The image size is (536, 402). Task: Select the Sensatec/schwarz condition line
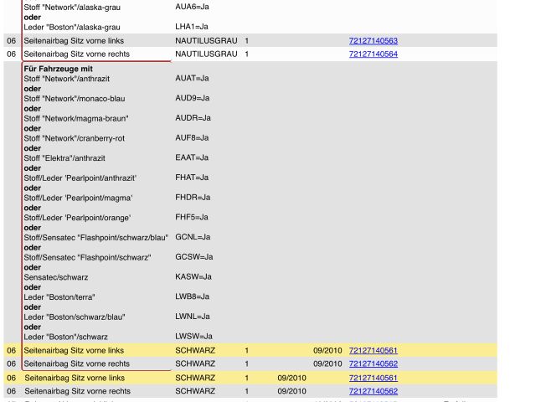click(56, 276)
